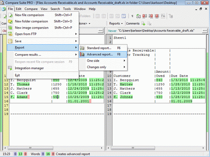
Task: Click the New image comparison icon
Action: tap(10, 28)
